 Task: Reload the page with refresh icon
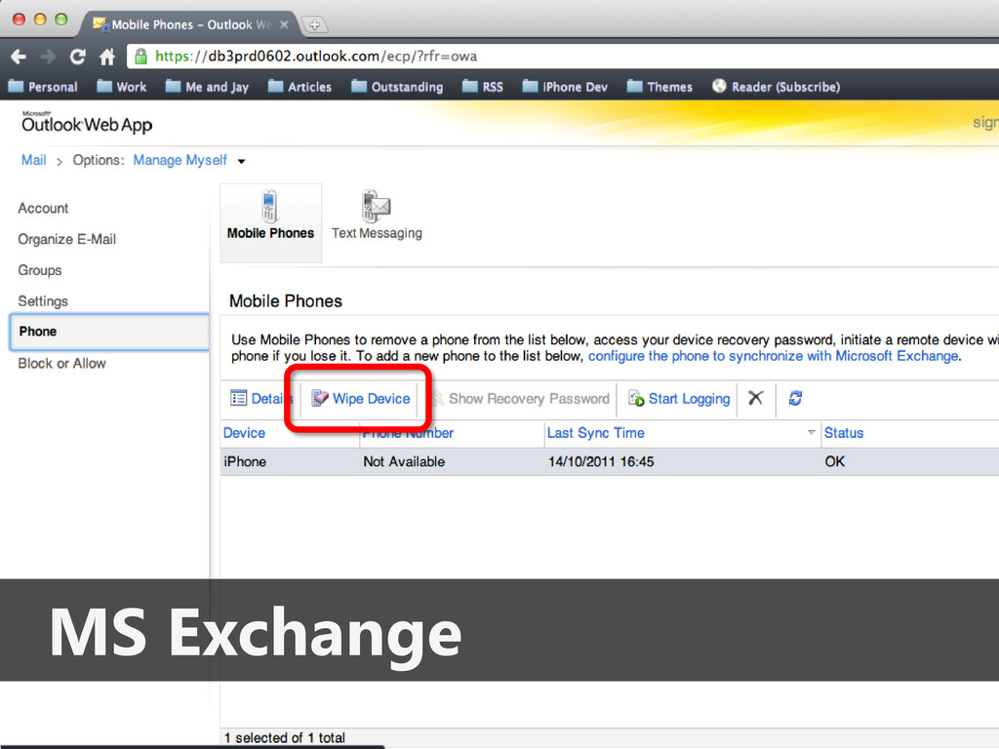tap(78, 57)
